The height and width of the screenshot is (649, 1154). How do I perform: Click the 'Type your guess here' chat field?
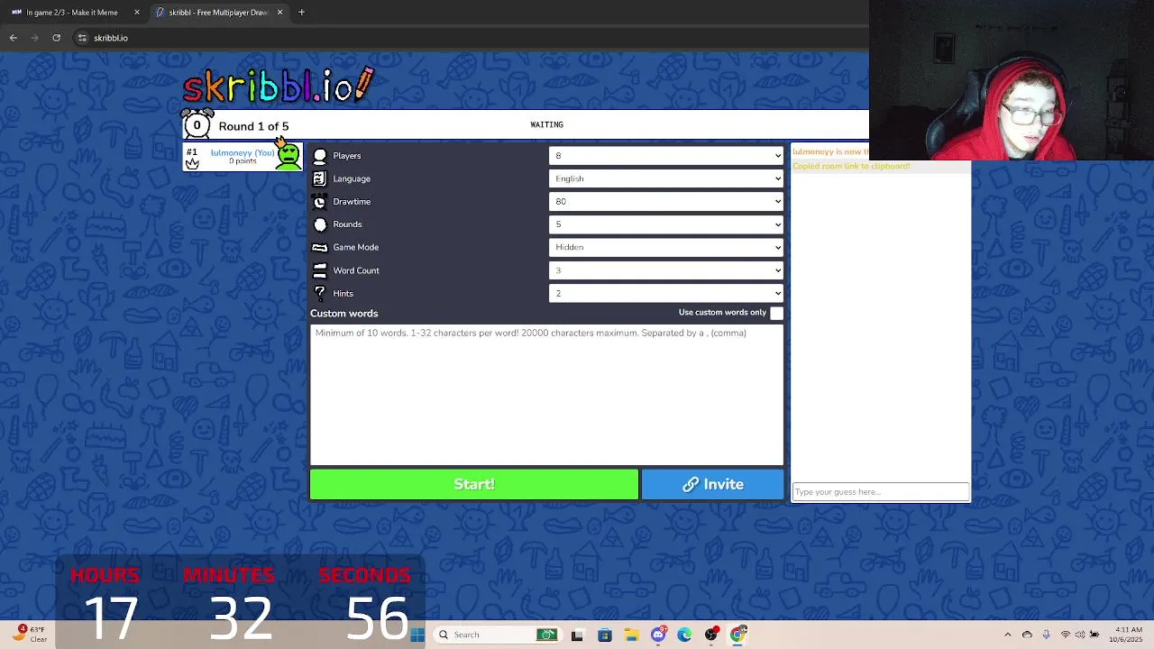coord(881,492)
